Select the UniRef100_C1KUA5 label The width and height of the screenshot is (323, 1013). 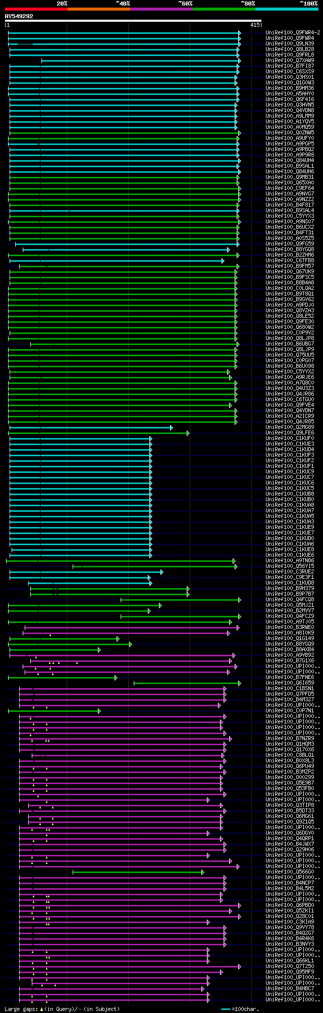click(290, 516)
